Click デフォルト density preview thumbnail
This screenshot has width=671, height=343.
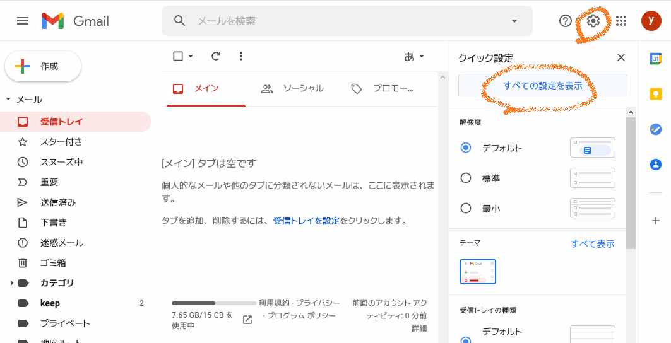coord(593,148)
